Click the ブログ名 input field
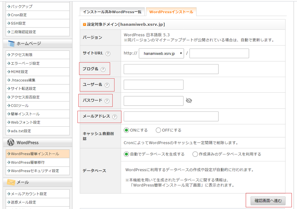The height and width of the screenshot is (209, 297). 171,69
